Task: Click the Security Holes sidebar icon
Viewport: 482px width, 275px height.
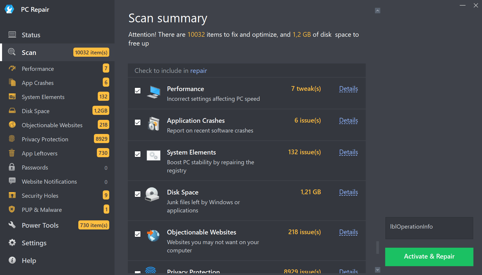Action: click(12, 195)
